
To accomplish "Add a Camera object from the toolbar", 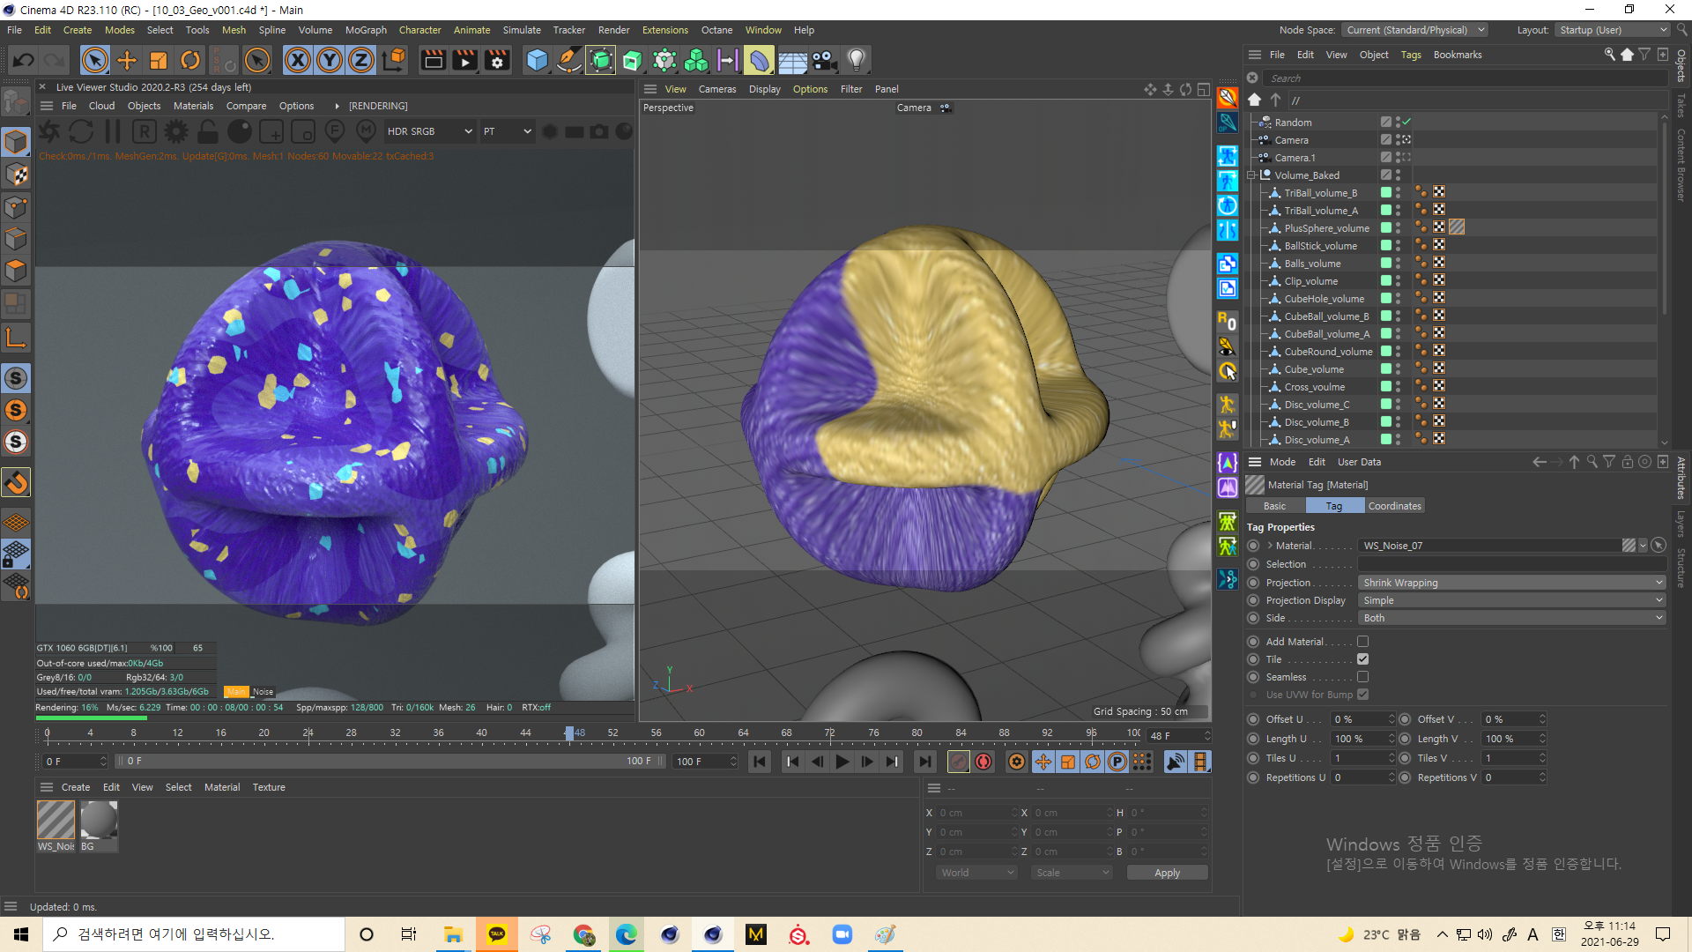I will click(x=824, y=60).
